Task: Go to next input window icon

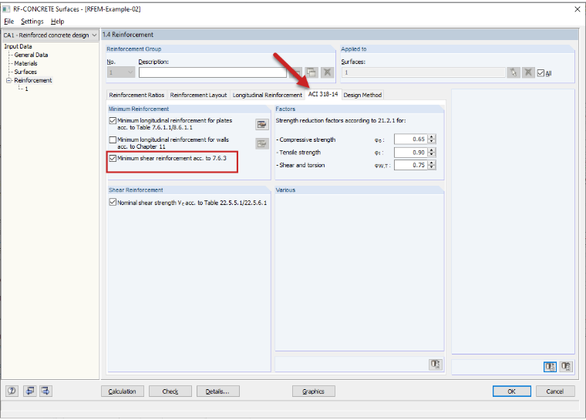Action: click(45, 391)
